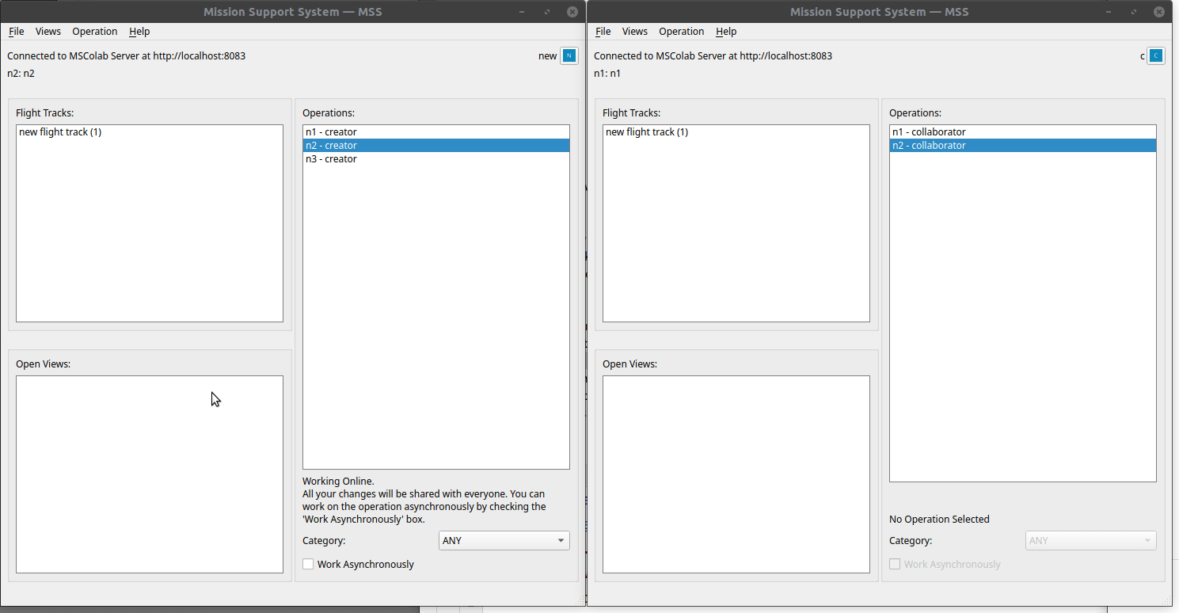Open the Views menu in the left window
Image resolution: width=1179 pixels, height=613 pixels.
tap(48, 31)
